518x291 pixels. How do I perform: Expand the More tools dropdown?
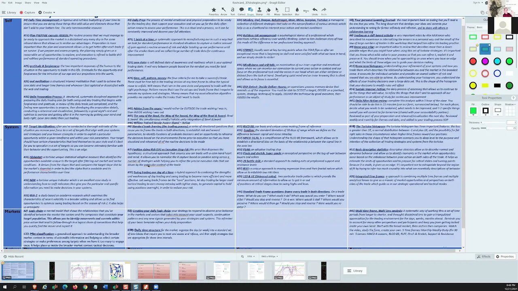click(x=306, y=11)
